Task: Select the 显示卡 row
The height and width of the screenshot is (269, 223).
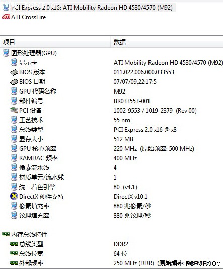Action: (112, 63)
